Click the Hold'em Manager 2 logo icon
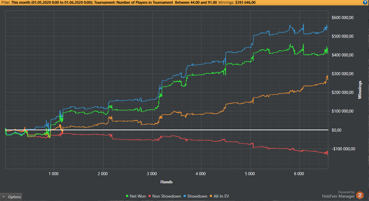The image size is (369, 201). point(360,195)
